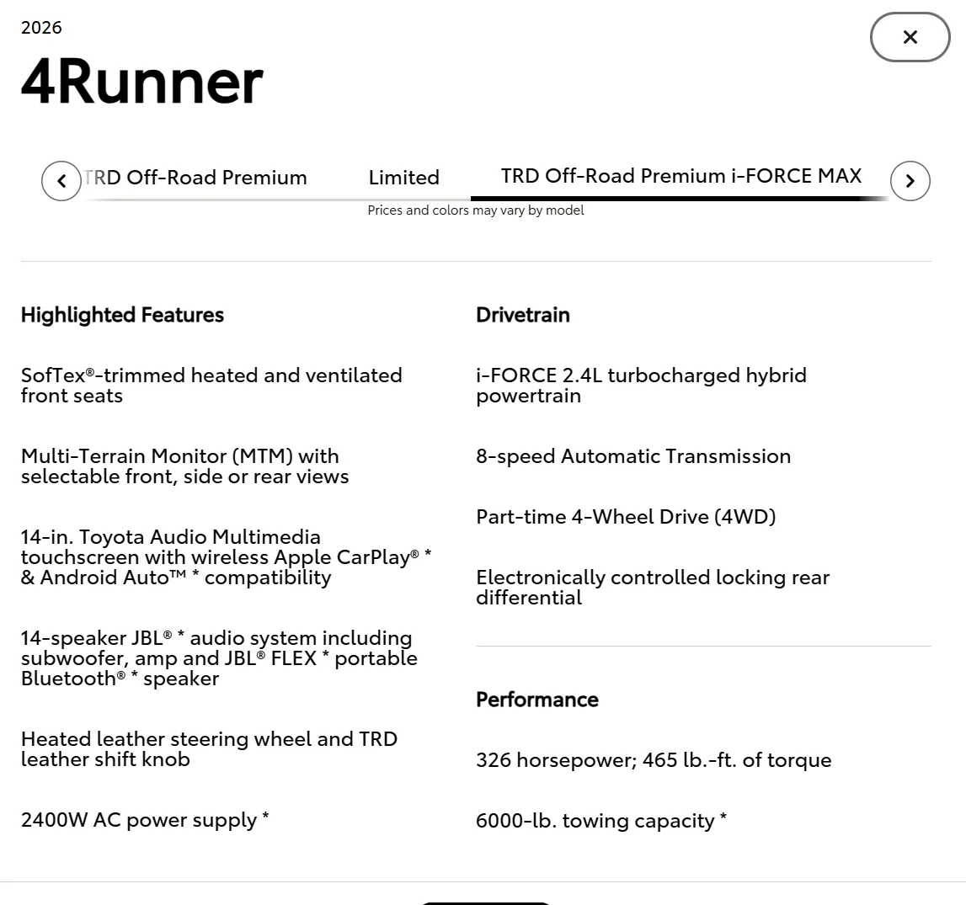The height and width of the screenshot is (905, 966).
Task: Go to previous model with left arrow
Action: click(x=61, y=181)
